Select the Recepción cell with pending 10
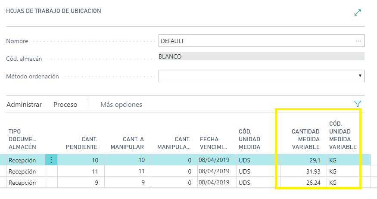This screenshot has height=199, width=377. tap(26, 160)
